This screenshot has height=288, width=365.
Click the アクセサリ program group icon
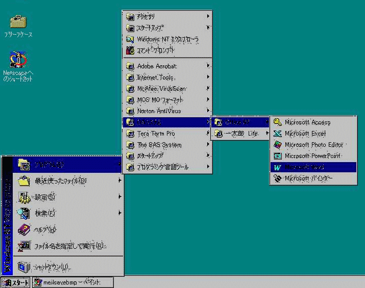point(130,16)
